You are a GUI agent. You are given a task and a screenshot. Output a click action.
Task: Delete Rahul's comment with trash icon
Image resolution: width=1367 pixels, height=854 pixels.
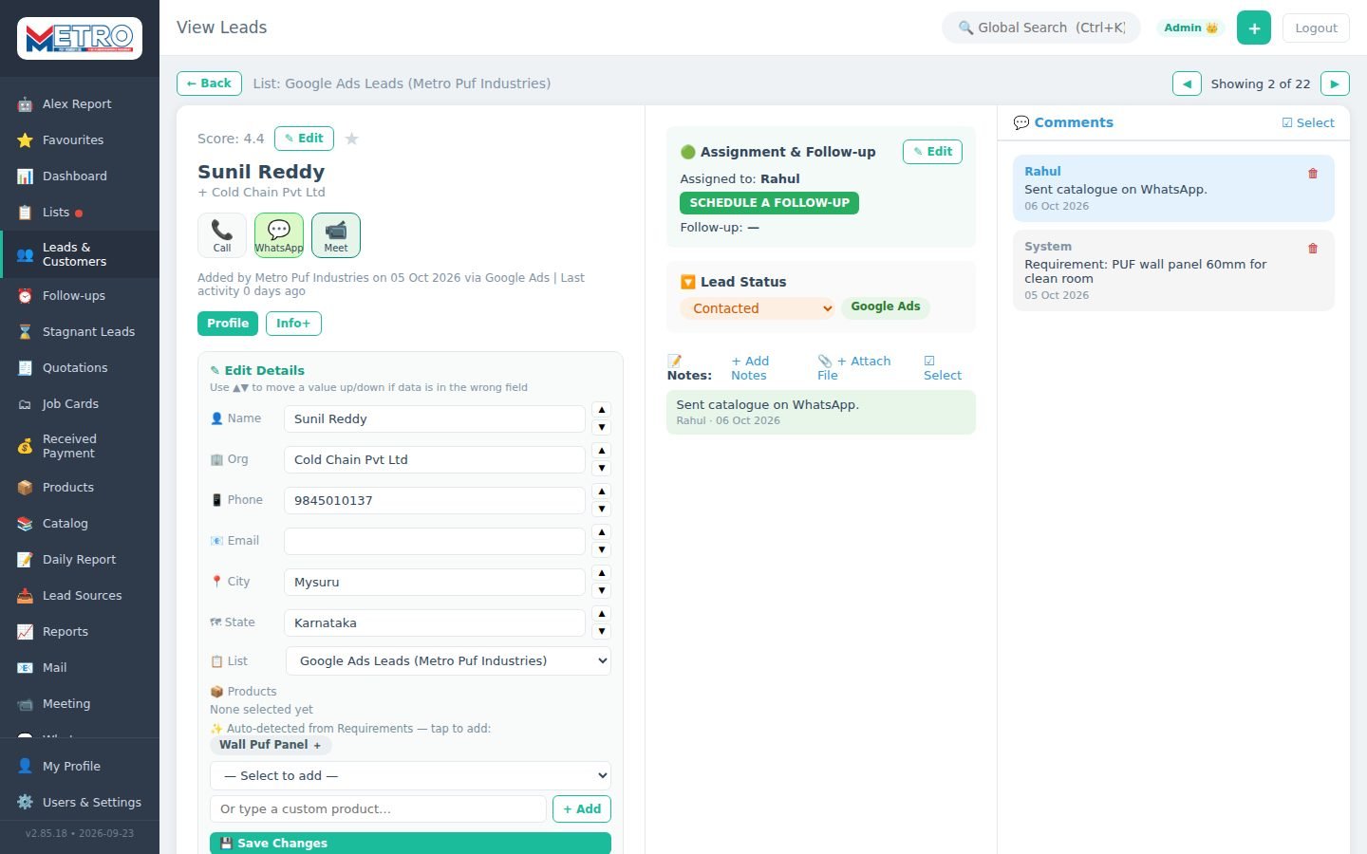1313,174
